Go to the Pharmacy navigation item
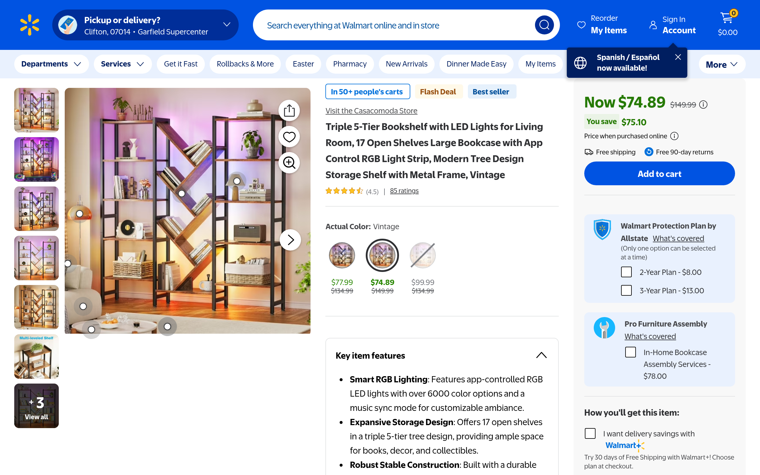 coord(349,64)
